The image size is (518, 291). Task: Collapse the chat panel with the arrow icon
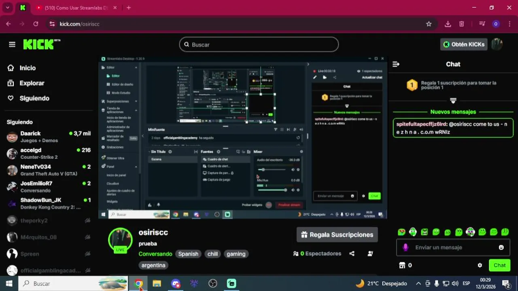tap(396, 64)
